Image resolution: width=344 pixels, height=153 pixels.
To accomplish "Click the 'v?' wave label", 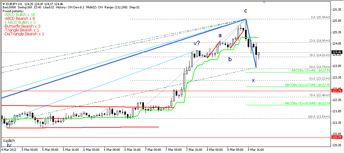I will click(197, 44).
